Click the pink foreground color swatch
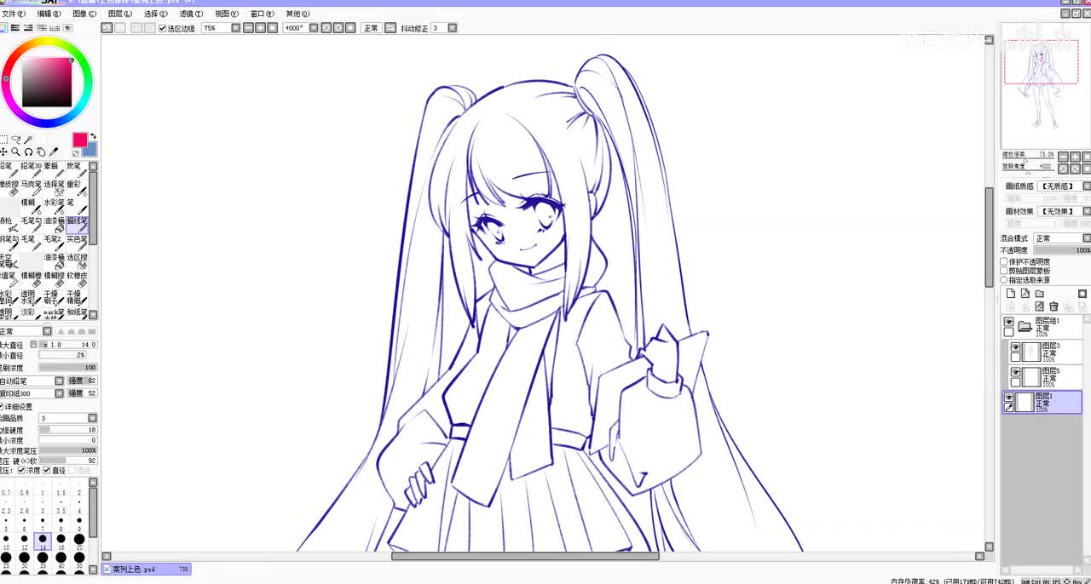 tap(79, 139)
